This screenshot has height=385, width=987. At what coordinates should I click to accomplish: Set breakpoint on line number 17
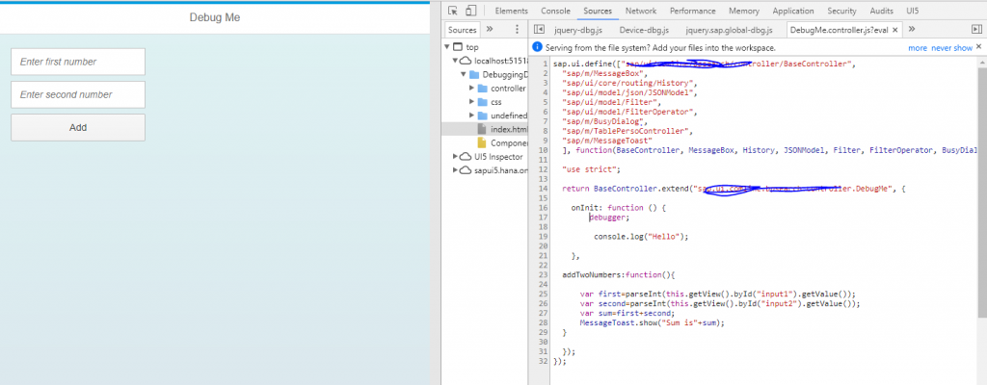click(x=544, y=217)
